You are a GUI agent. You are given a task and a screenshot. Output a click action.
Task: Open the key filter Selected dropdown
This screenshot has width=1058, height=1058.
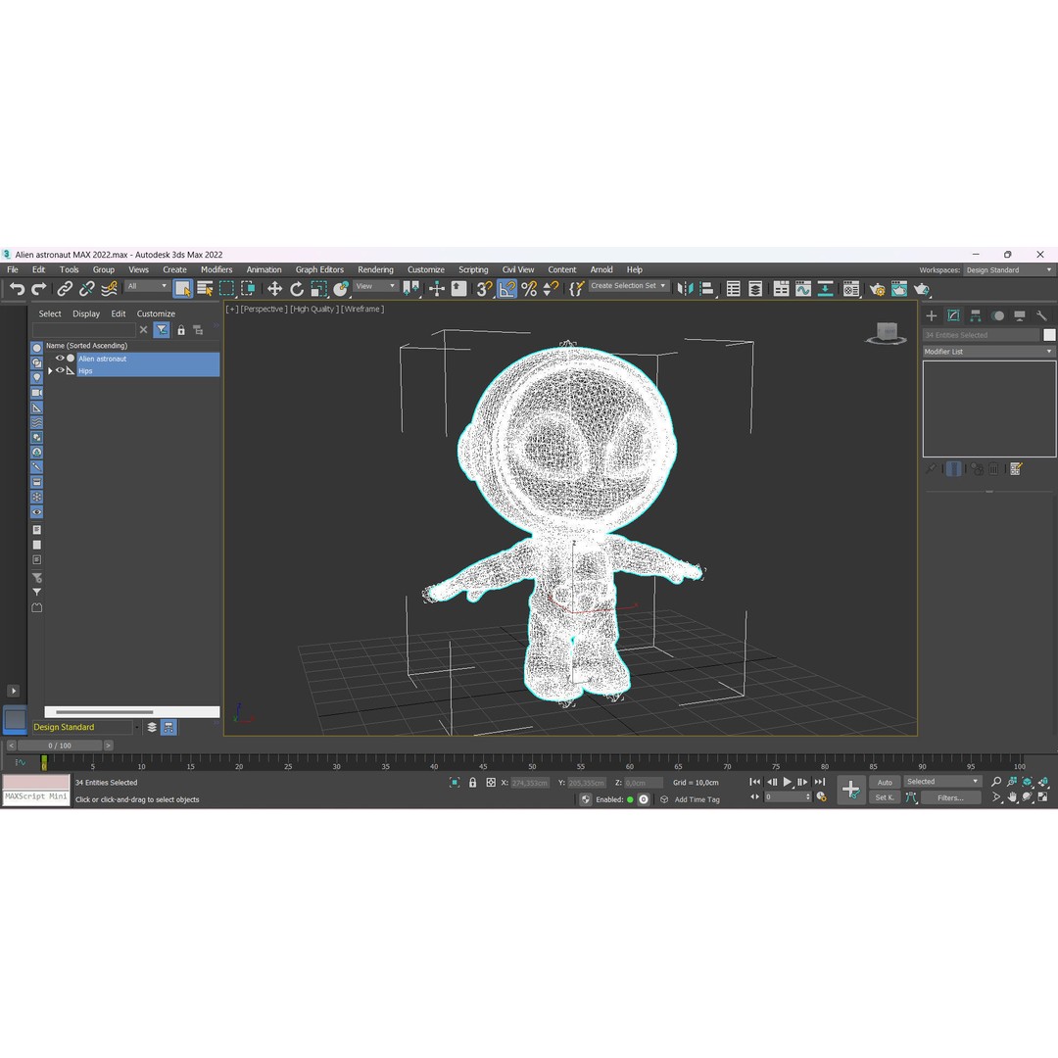[942, 782]
